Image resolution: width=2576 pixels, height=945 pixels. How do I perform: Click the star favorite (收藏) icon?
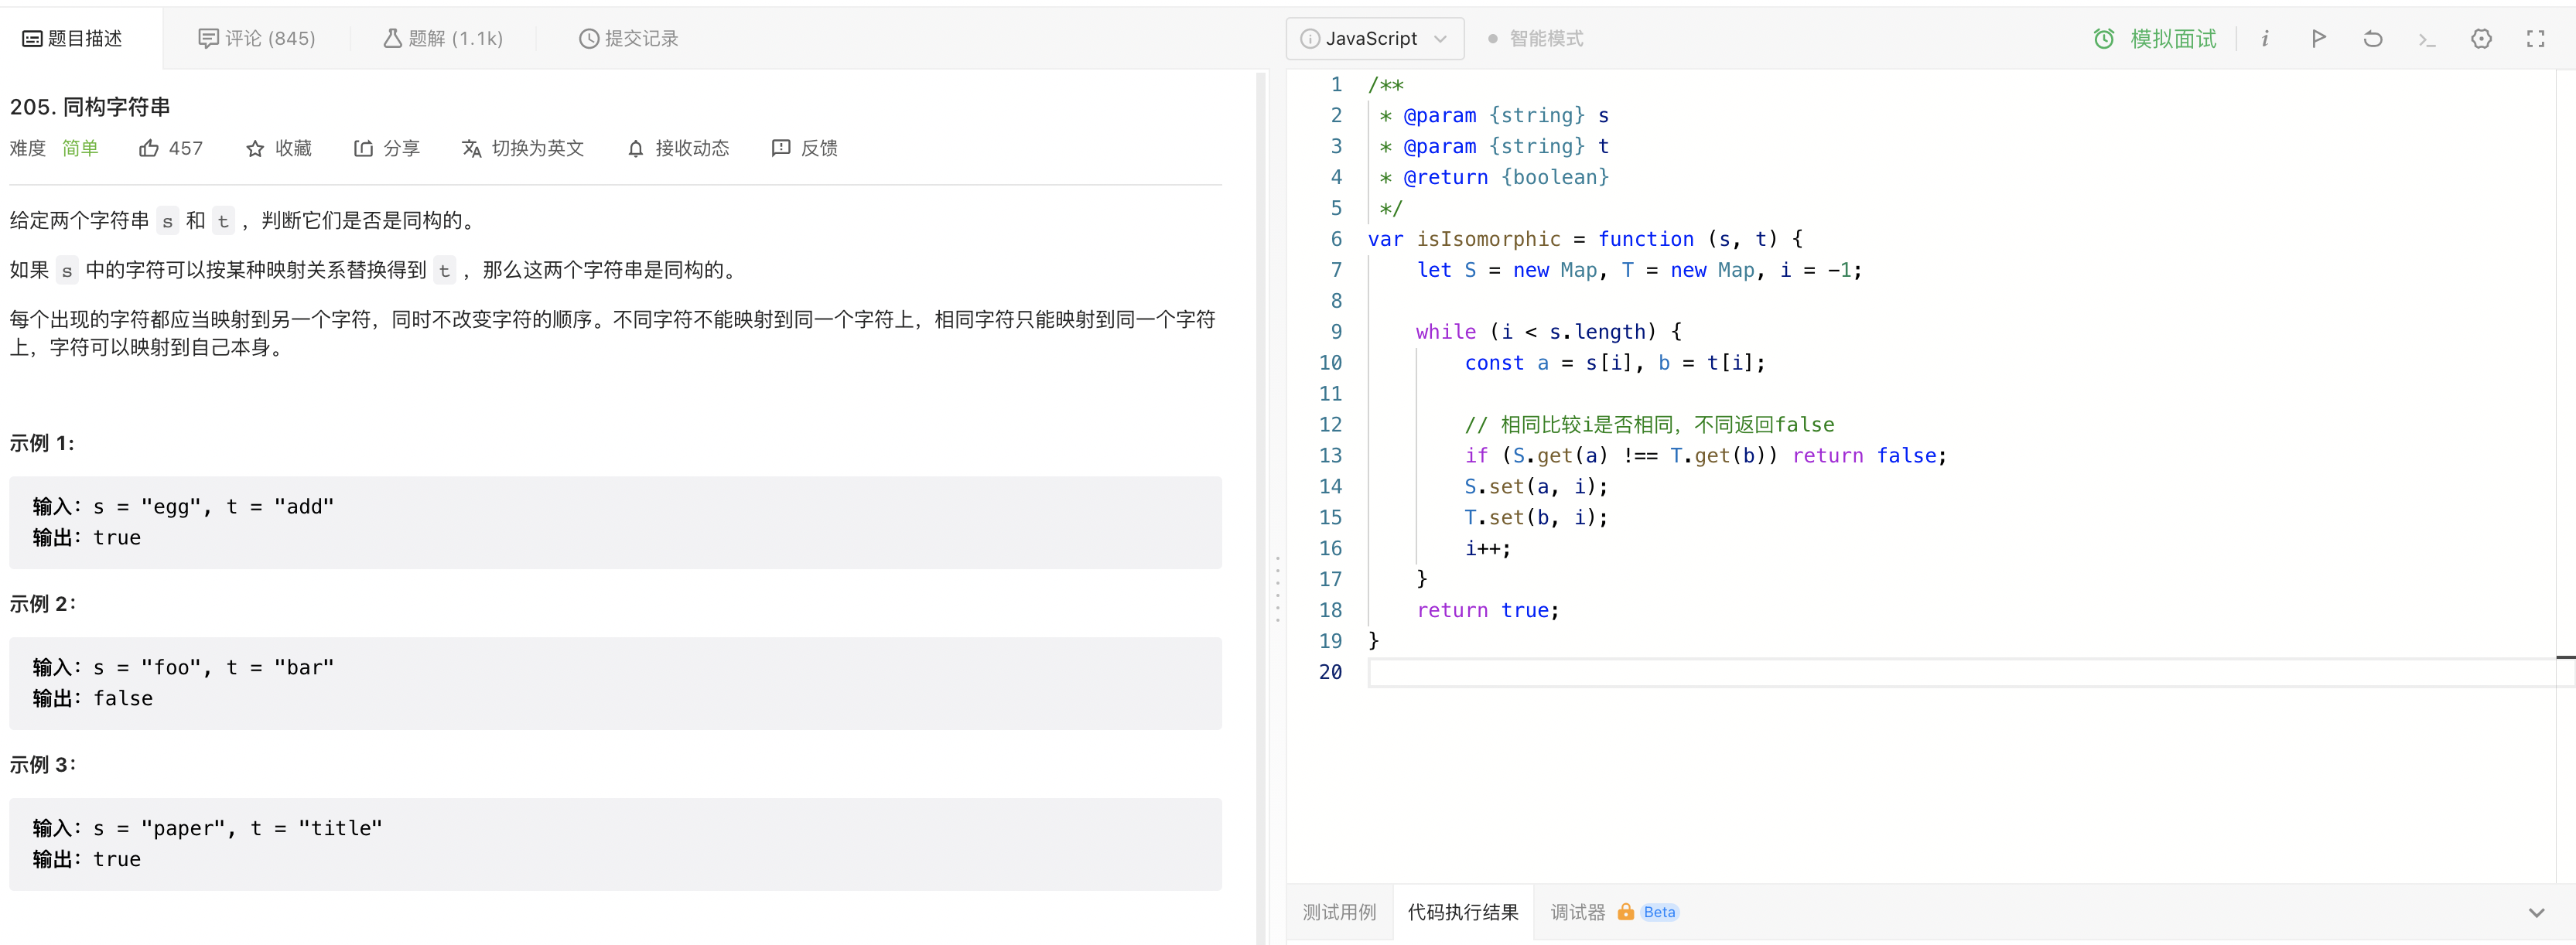click(255, 148)
